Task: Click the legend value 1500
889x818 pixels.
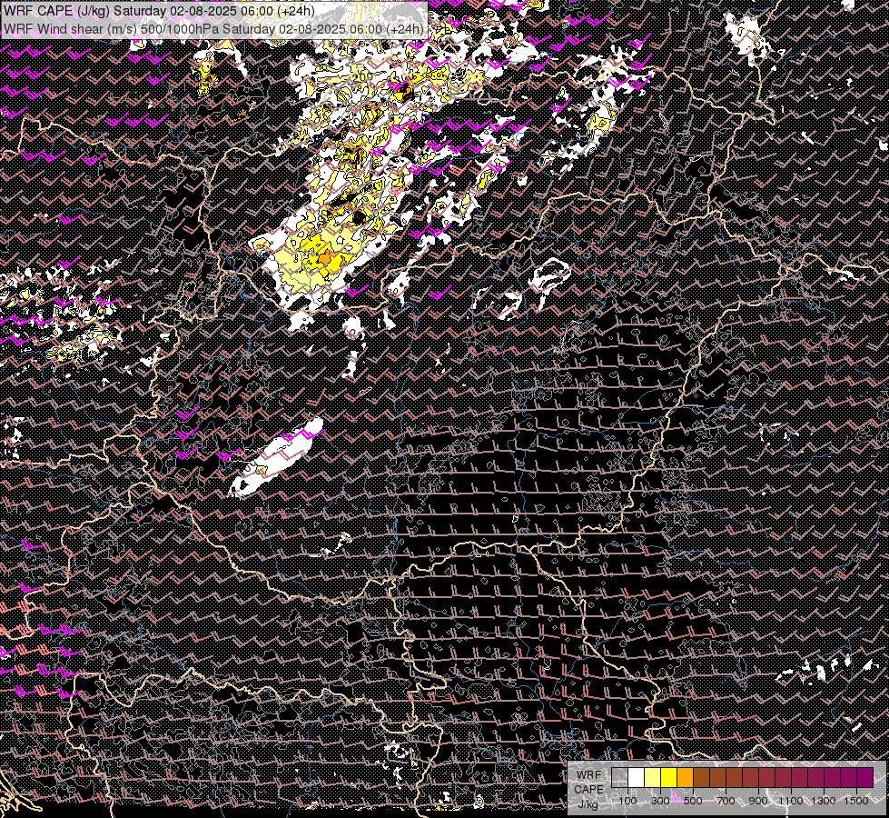Action: 856,801
